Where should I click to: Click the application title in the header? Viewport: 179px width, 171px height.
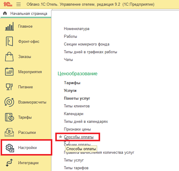coord(91,4)
